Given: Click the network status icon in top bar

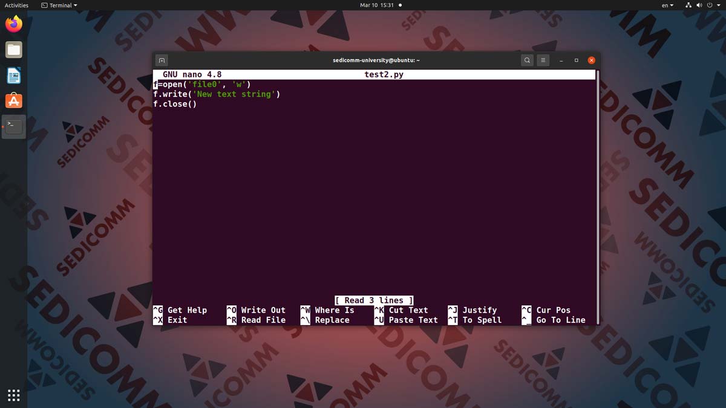Looking at the screenshot, I should click(x=688, y=5).
